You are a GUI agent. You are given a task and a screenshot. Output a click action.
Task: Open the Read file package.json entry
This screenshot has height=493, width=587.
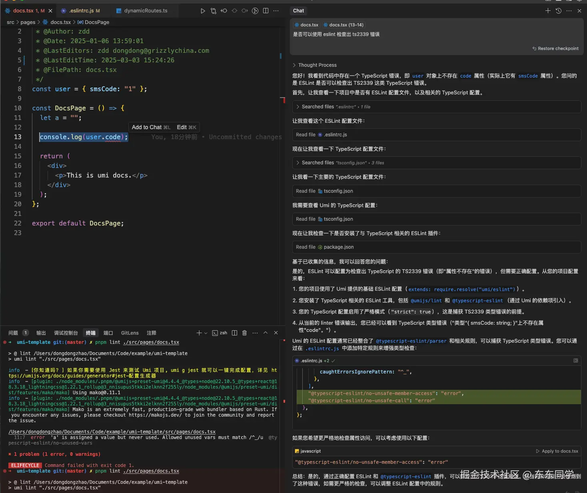pyautogui.click(x=437, y=247)
